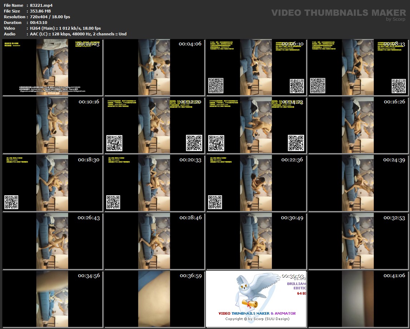The image size is (410, 329).
Task: Click the 00:36:59 frame
Action: pyautogui.click(x=154, y=299)
